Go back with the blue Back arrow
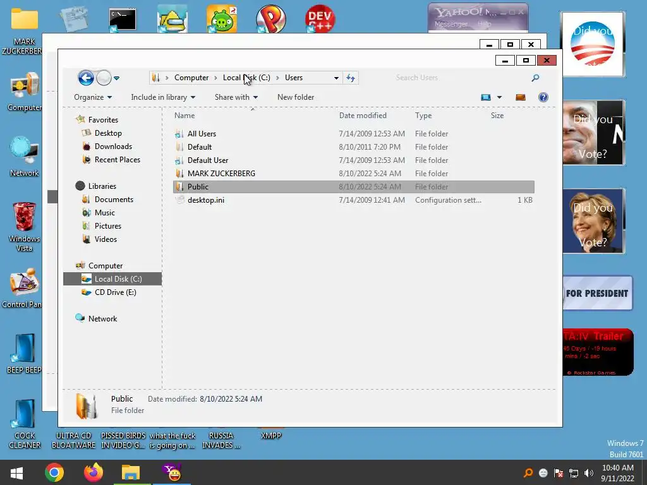This screenshot has height=485, width=647. click(x=86, y=78)
